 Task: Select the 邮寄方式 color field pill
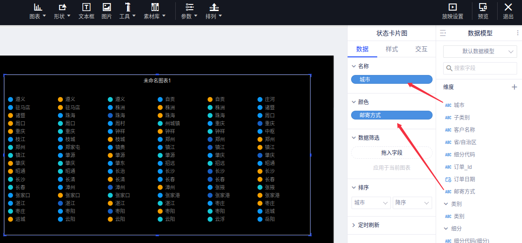coord(392,115)
